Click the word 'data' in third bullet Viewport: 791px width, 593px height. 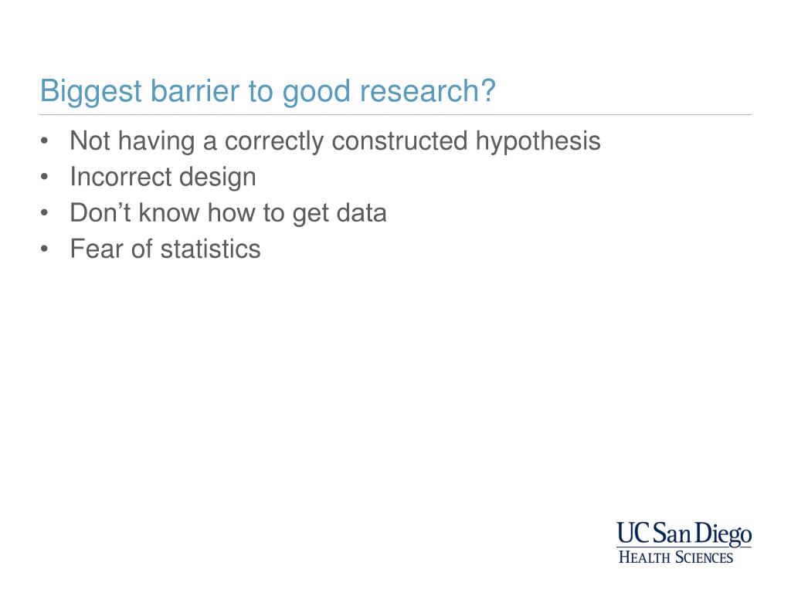tap(362, 213)
